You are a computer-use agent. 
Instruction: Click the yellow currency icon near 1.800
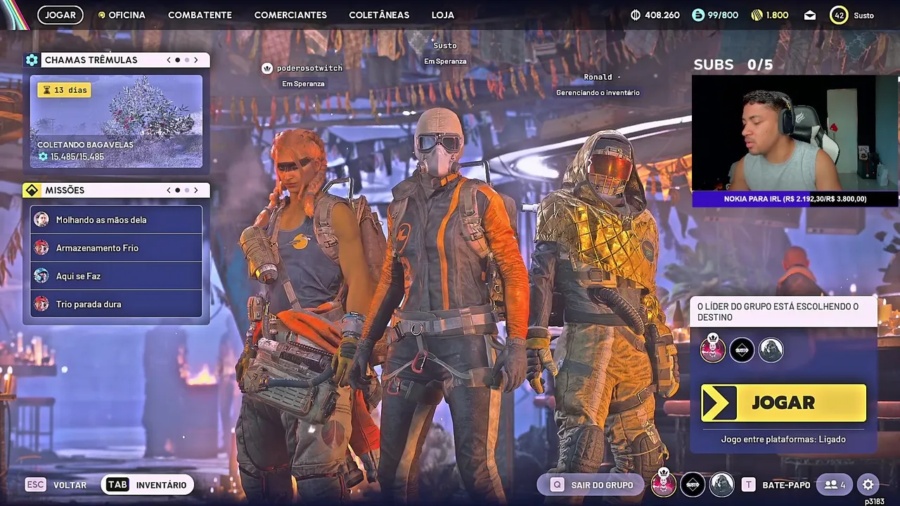(x=757, y=15)
